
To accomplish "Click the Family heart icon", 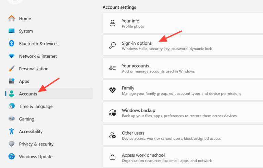I will tap(113, 90).
